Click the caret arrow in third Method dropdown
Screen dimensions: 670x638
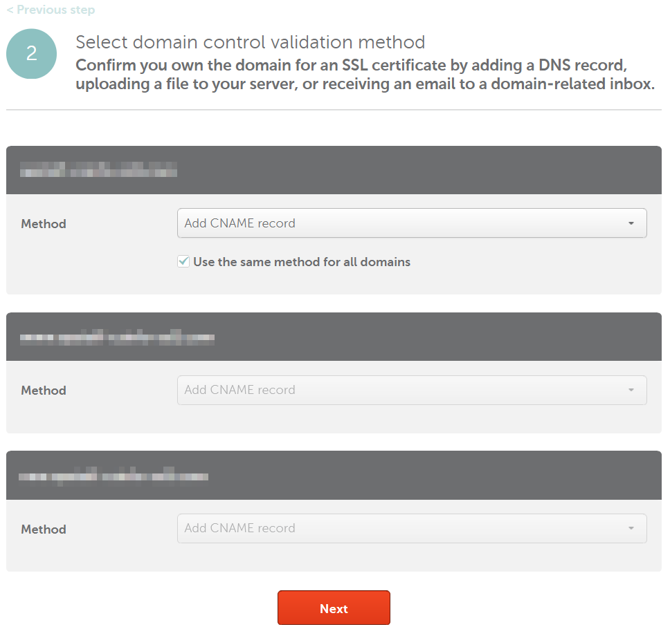click(631, 528)
